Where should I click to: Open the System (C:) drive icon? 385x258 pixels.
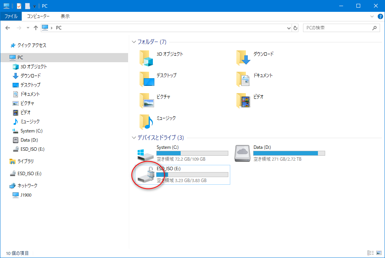pyautogui.click(x=146, y=154)
